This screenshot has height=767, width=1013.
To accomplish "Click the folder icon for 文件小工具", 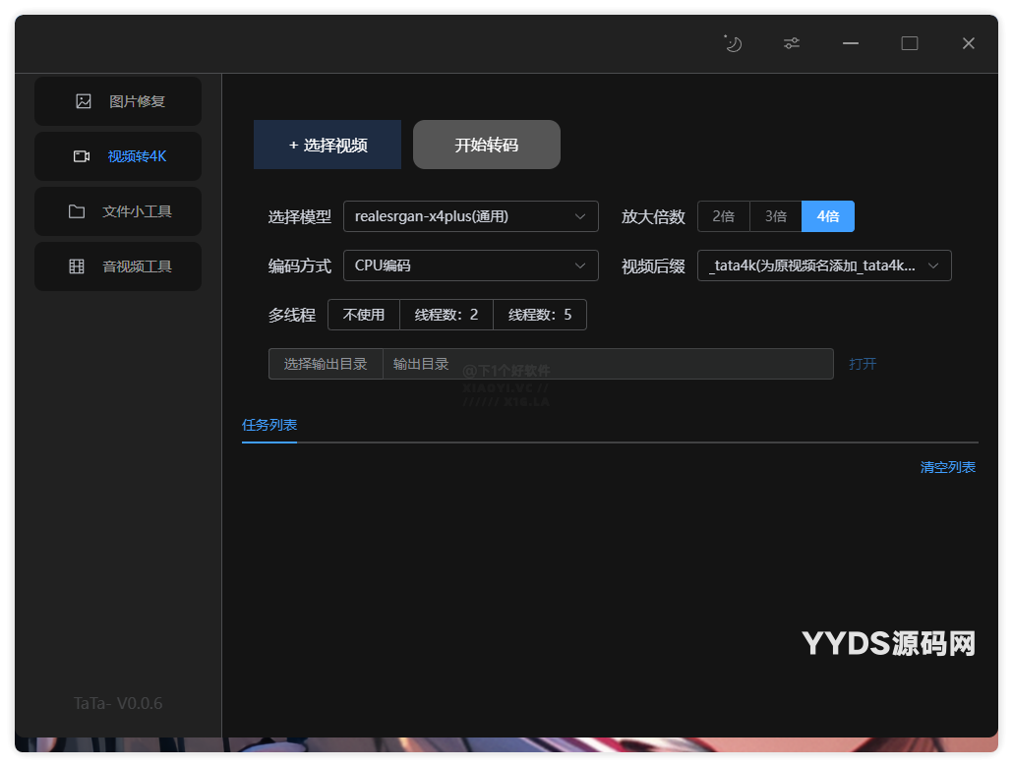I will click(77, 211).
